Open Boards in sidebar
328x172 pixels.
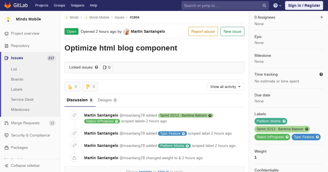pos(17,79)
